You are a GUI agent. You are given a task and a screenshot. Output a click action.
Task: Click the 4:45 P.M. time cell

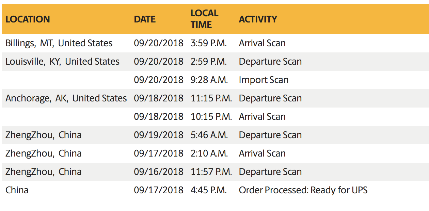pos(208,190)
